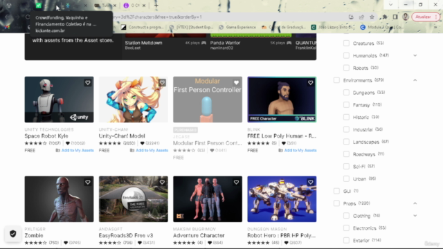This screenshot has width=443, height=249.
Task: Click the heart count icon under Unity-Chan! Model
Action: [142, 143]
